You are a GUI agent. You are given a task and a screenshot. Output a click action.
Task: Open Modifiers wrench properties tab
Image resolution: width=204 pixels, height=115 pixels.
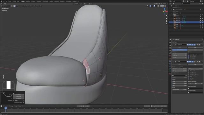point(170,61)
